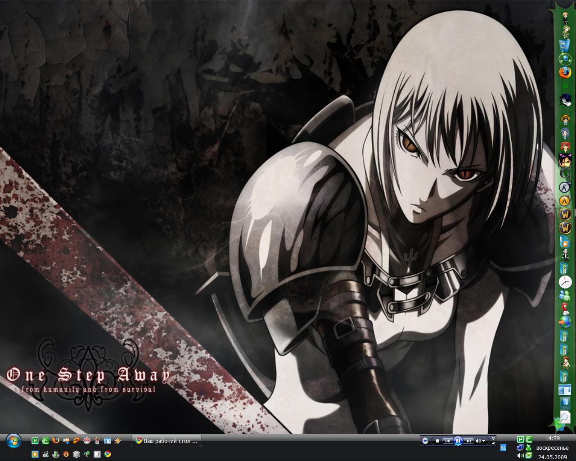This screenshot has height=461, width=576.
Task: Click uTorrent icon in system tray
Action: (x=521, y=439)
